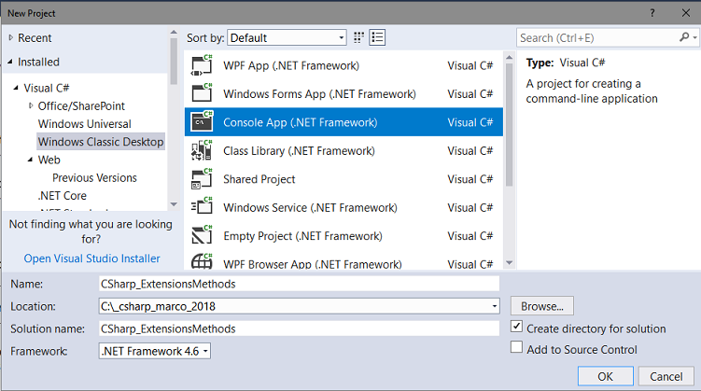Enable Add to Source Control checkbox
701x391 pixels.
click(516, 347)
